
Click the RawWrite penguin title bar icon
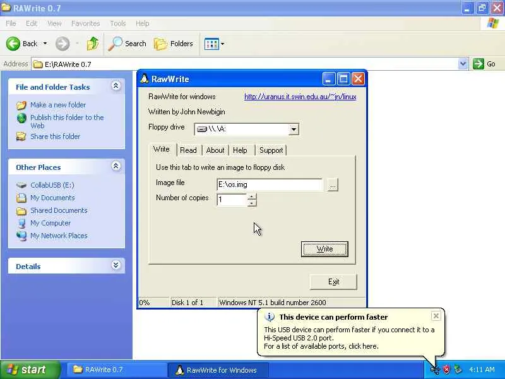pyautogui.click(x=145, y=79)
